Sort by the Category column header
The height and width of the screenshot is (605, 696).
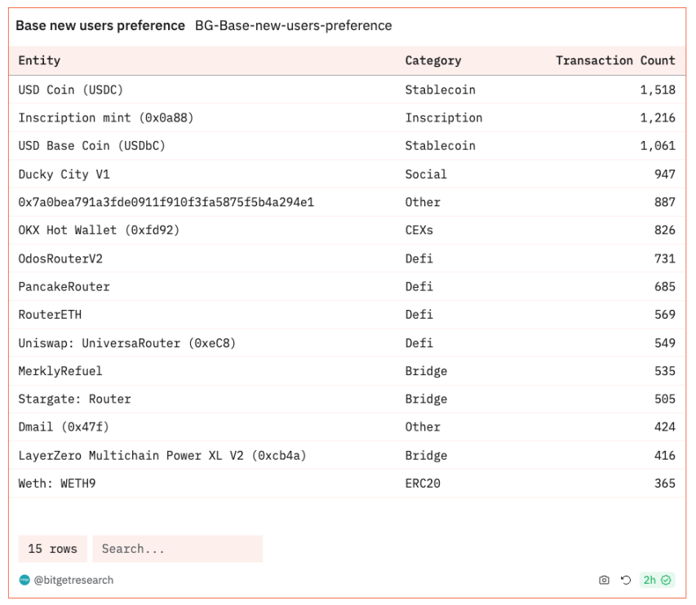(433, 60)
